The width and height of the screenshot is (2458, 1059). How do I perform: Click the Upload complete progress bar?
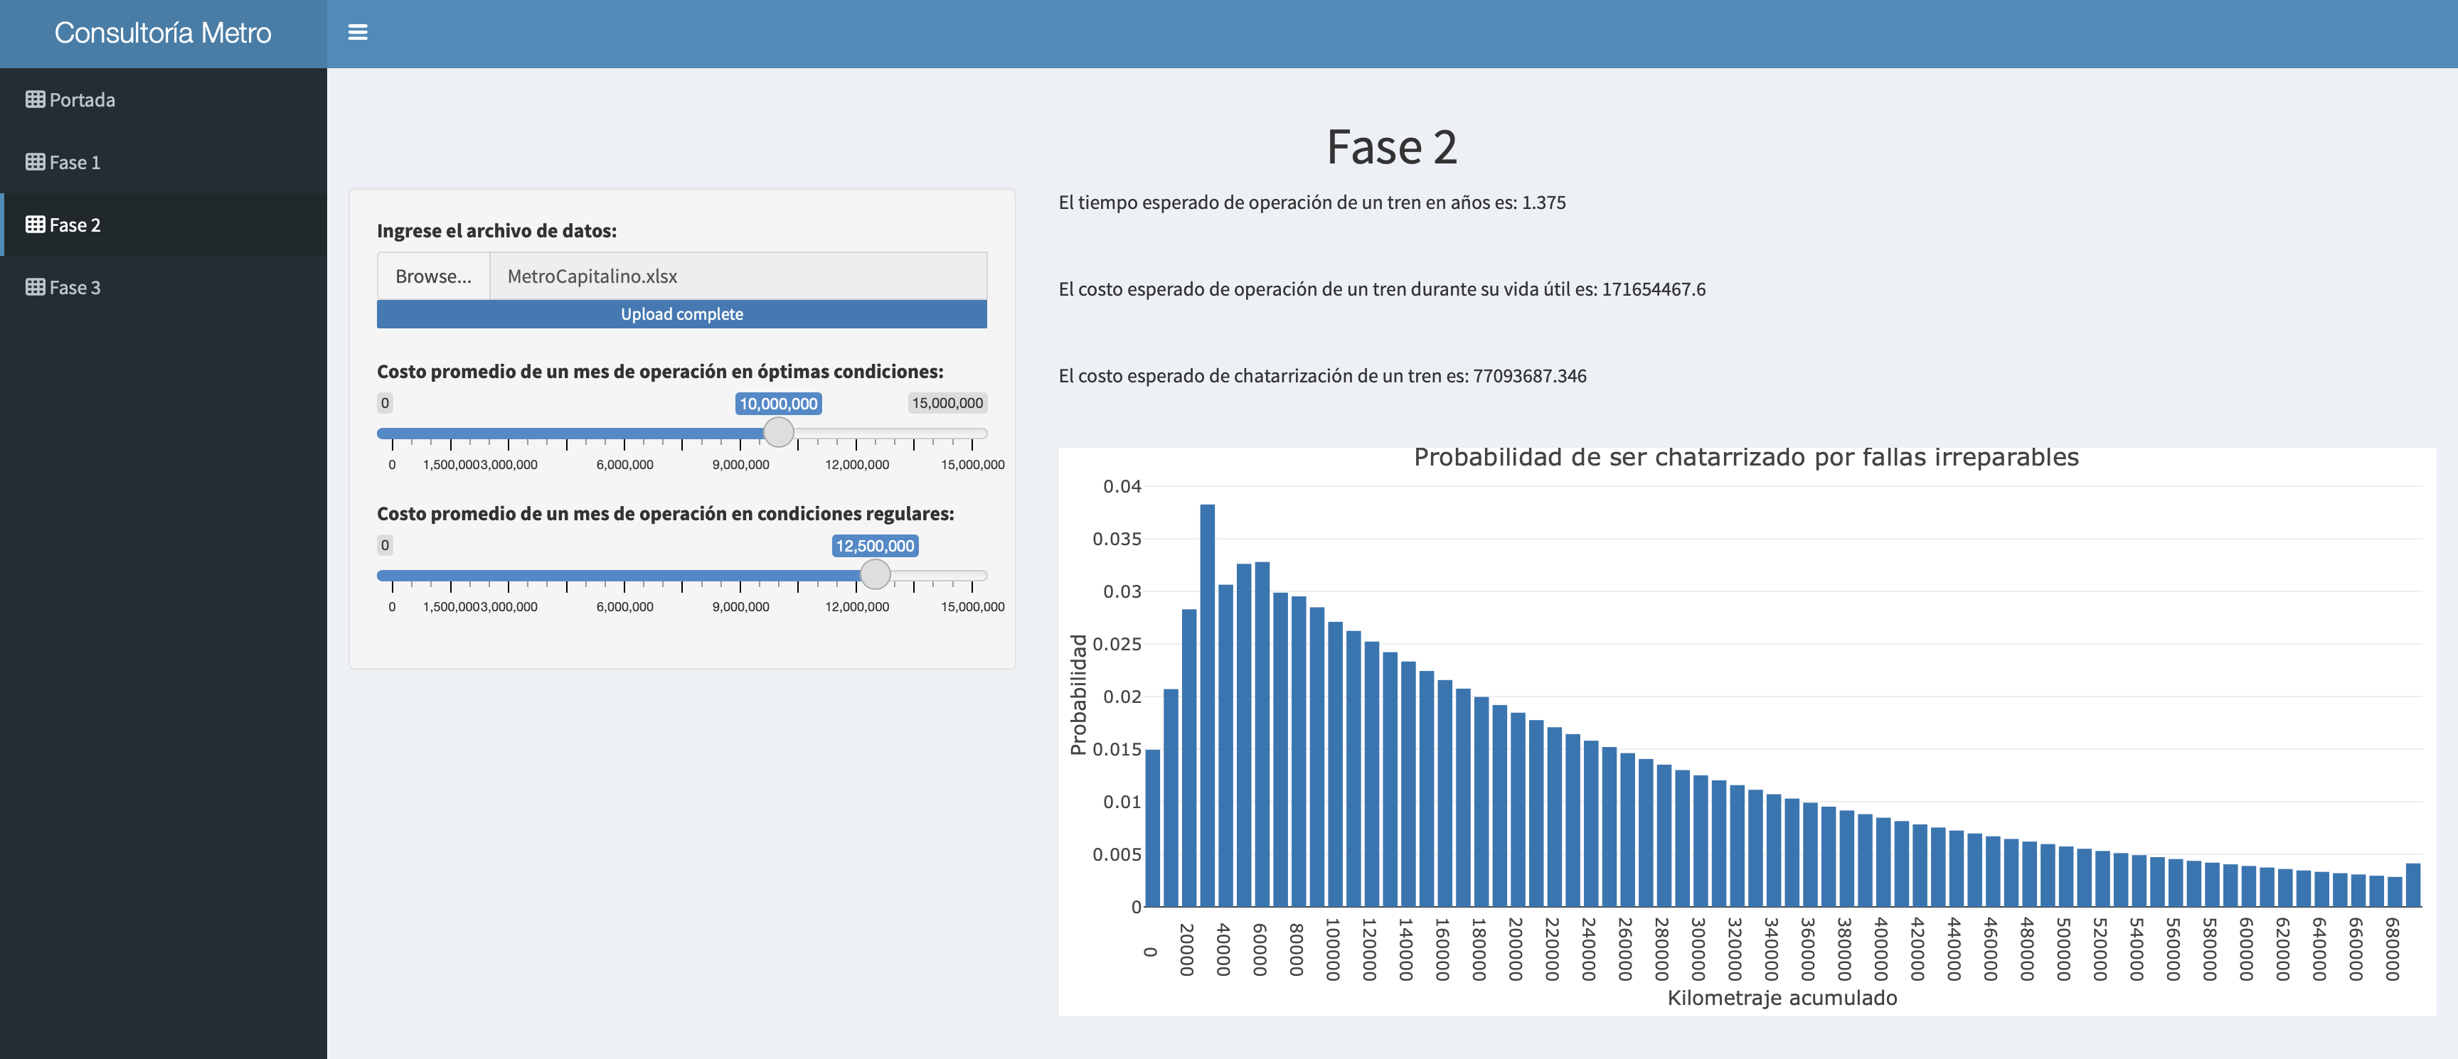pos(681,313)
